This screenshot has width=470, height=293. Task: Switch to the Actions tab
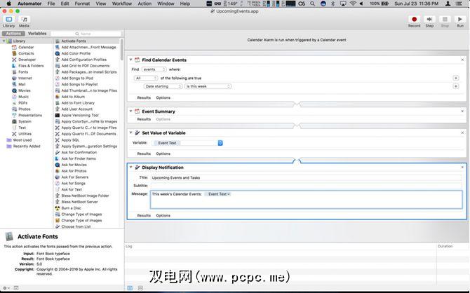13,33
